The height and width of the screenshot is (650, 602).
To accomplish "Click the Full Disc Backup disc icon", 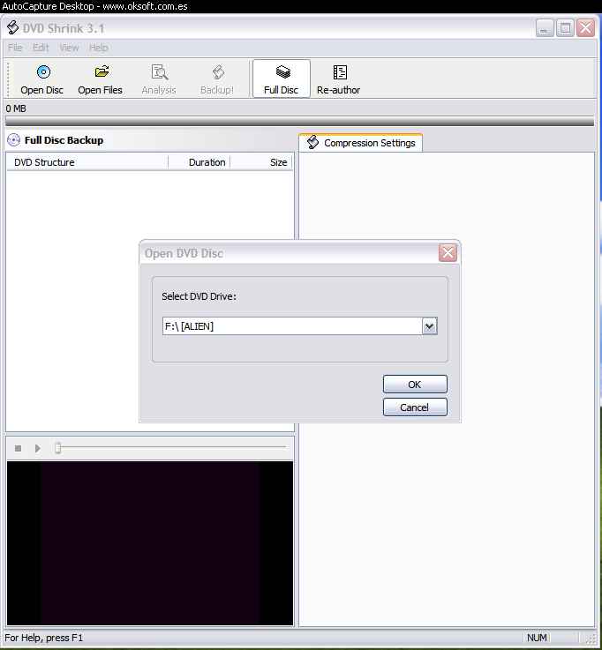I will point(14,140).
